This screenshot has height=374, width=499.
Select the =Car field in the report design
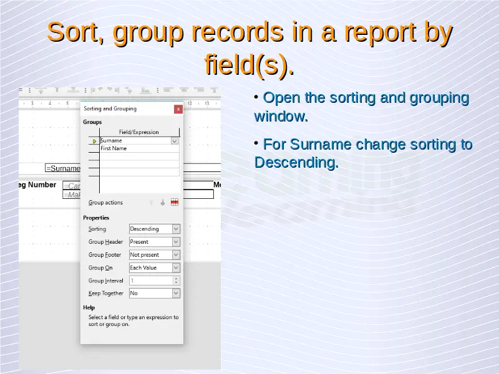(72, 186)
